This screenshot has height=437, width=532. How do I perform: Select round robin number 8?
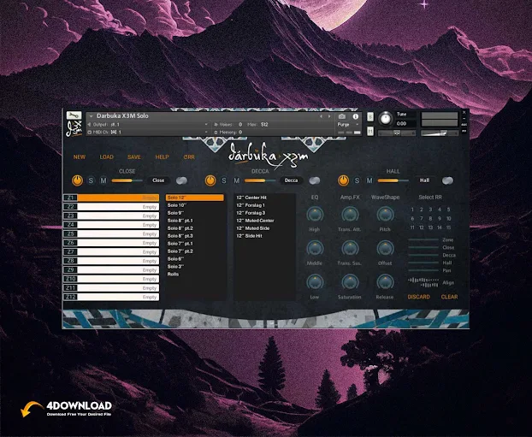click(x=430, y=219)
